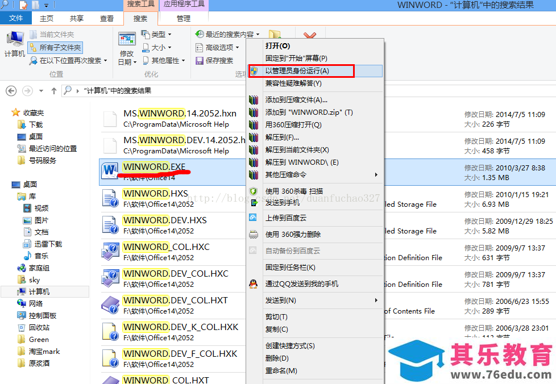The height and width of the screenshot is (384, 556).
Task: Open the Size filter dropdown
Action: pyautogui.click(x=157, y=48)
